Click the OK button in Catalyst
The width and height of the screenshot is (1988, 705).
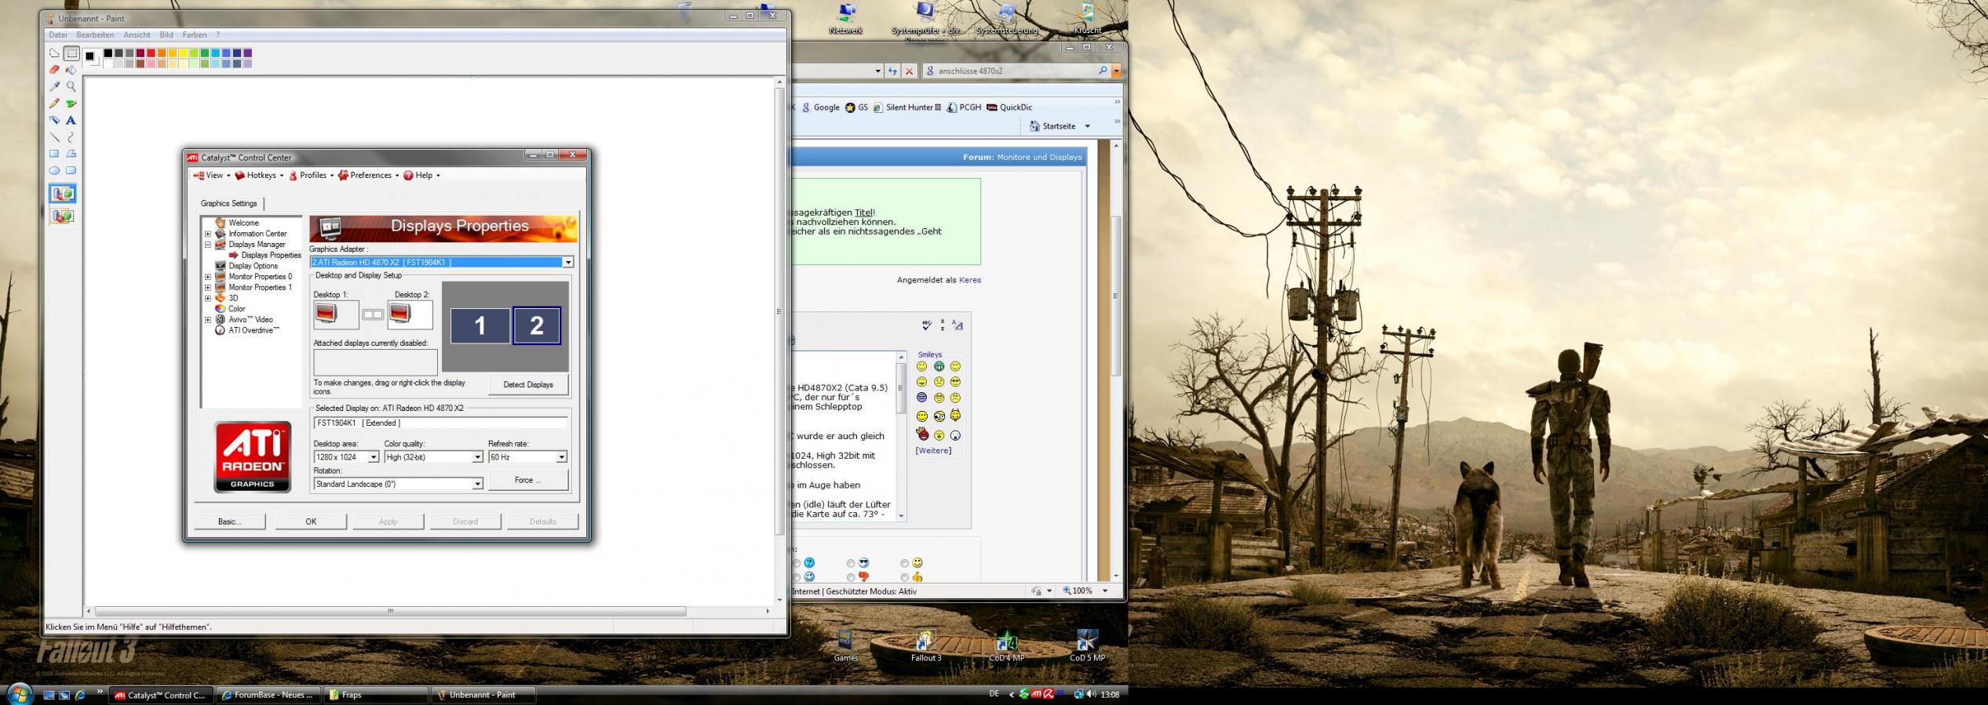pos(311,521)
